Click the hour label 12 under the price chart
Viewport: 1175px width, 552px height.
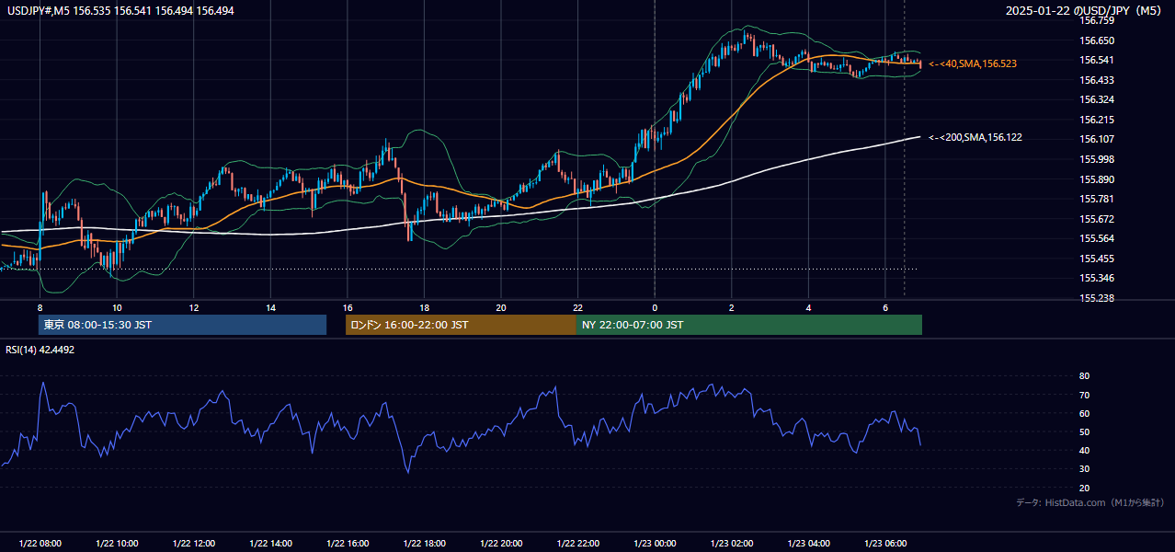[x=194, y=307]
